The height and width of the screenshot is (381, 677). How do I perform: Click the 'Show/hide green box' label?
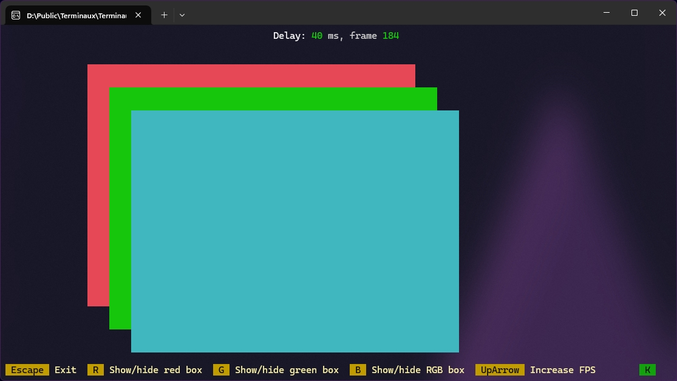coord(287,370)
